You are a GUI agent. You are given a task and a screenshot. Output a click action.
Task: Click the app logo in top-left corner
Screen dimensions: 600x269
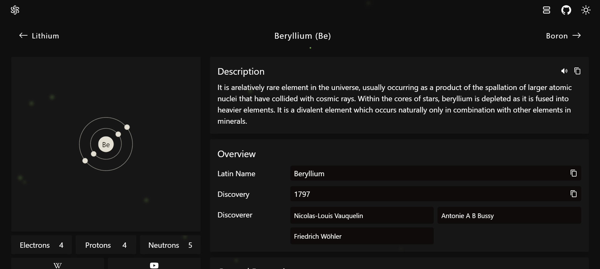point(15,10)
